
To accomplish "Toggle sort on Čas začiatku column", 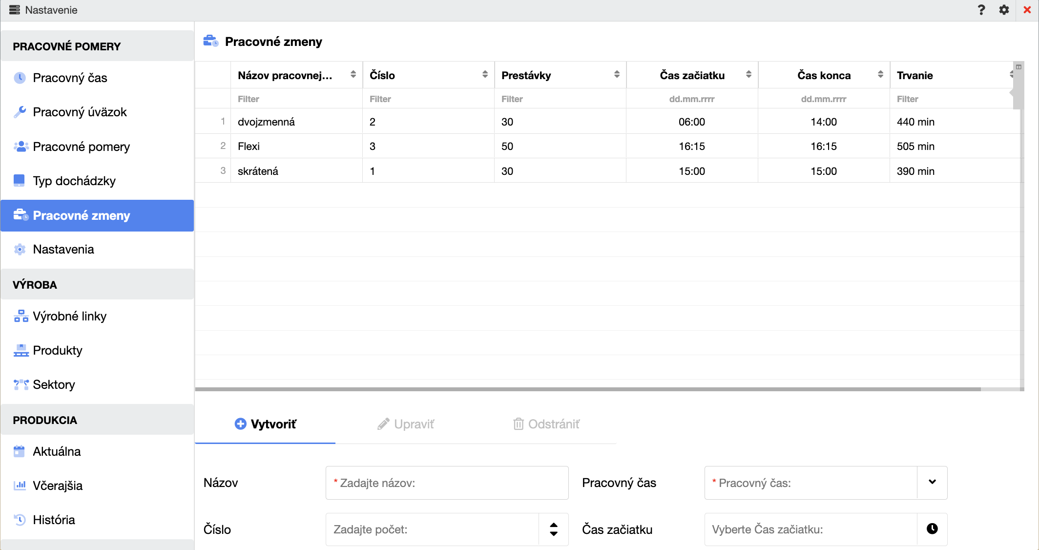I will [748, 75].
